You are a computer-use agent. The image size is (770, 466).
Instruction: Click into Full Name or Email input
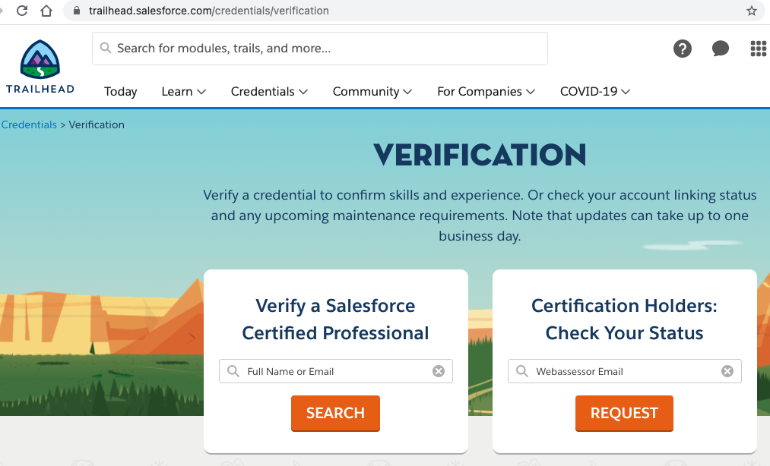coord(335,371)
